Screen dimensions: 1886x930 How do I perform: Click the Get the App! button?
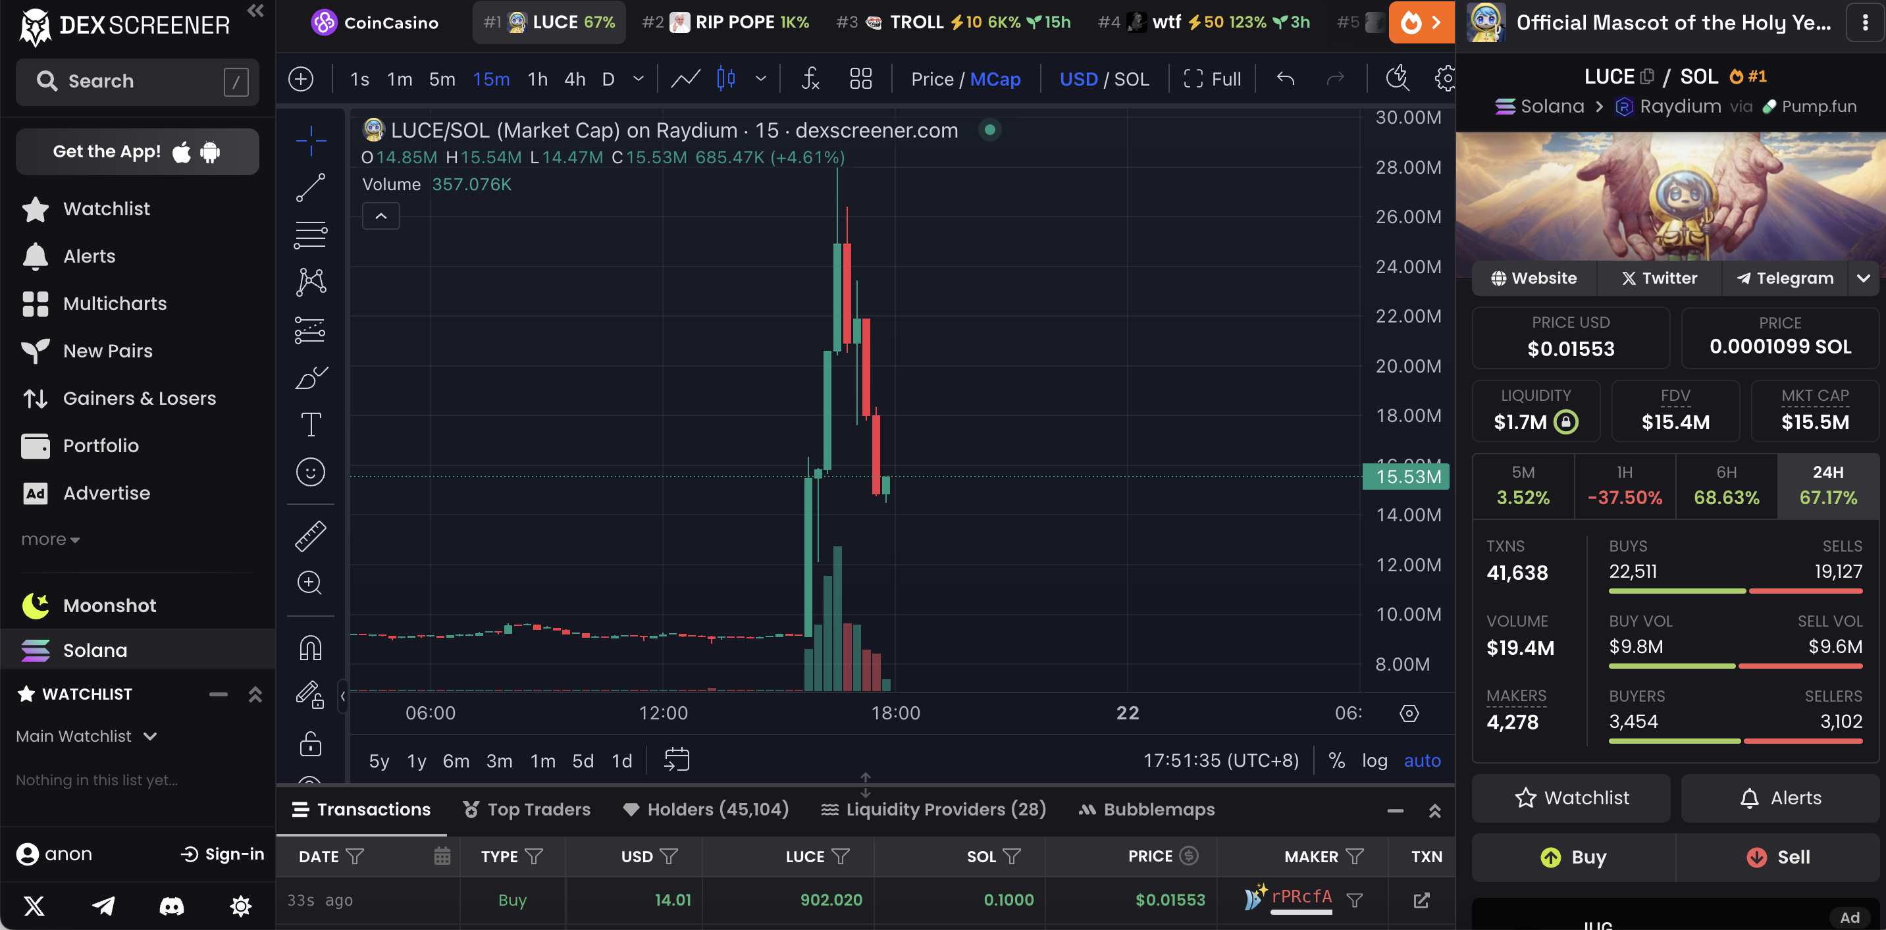[137, 151]
